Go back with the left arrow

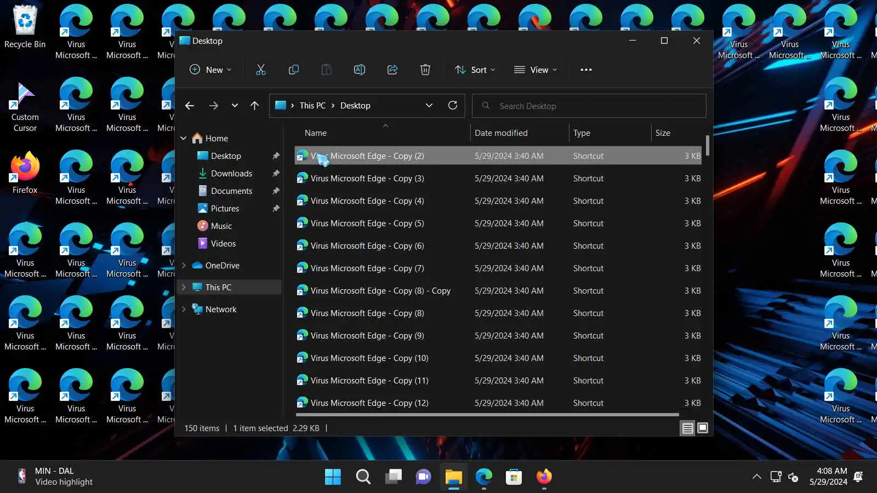coord(190,106)
